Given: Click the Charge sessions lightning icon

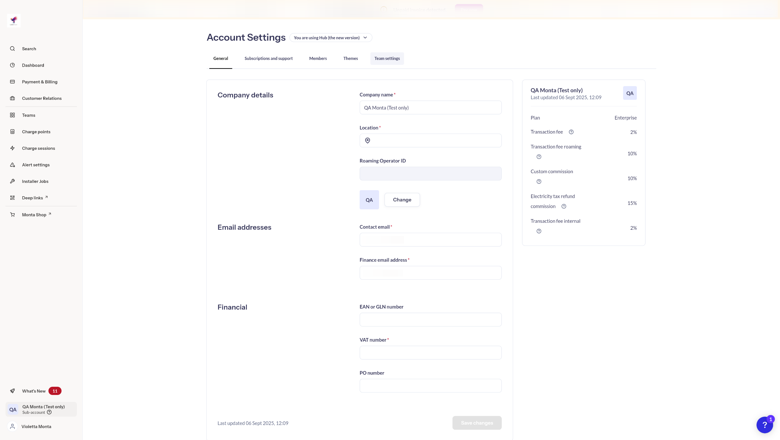Looking at the screenshot, I should pos(12,148).
